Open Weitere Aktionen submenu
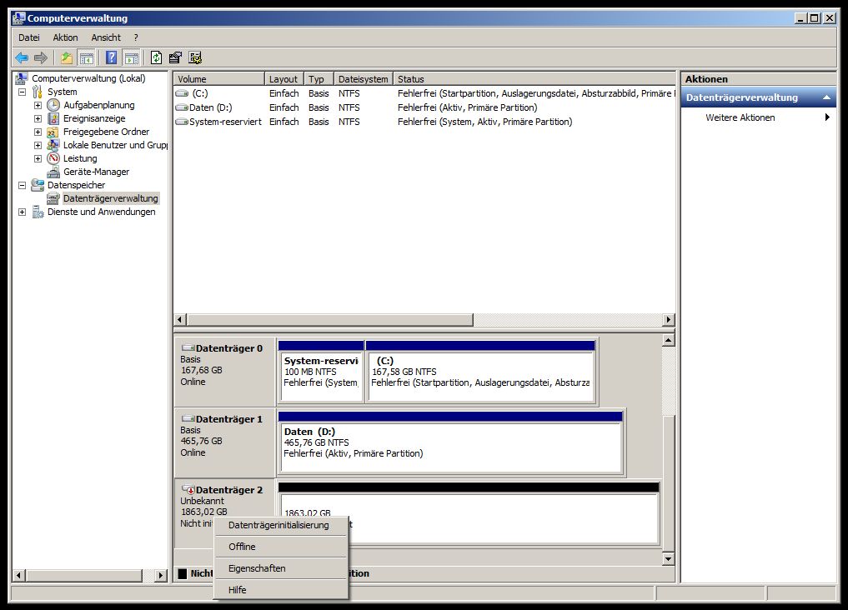Screen dimensions: 848x610 coord(758,117)
